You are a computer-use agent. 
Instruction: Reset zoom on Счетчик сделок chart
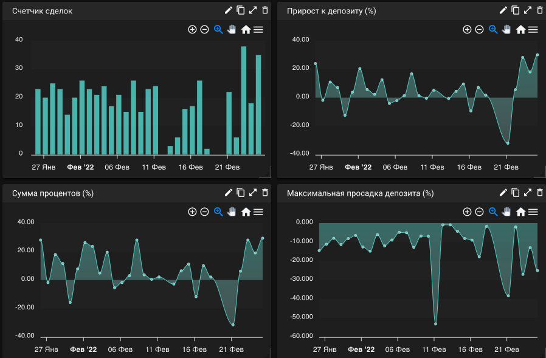coord(246,30)
